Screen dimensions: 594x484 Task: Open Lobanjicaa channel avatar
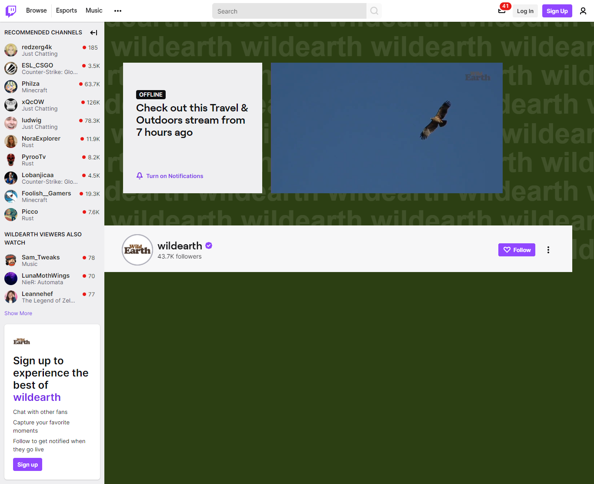point(11,178)
